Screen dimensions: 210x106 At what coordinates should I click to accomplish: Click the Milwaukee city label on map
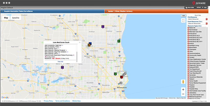[122, 88]
